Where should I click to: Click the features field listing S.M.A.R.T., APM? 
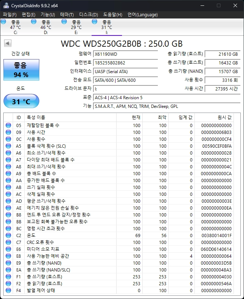(x=167, y=106)
